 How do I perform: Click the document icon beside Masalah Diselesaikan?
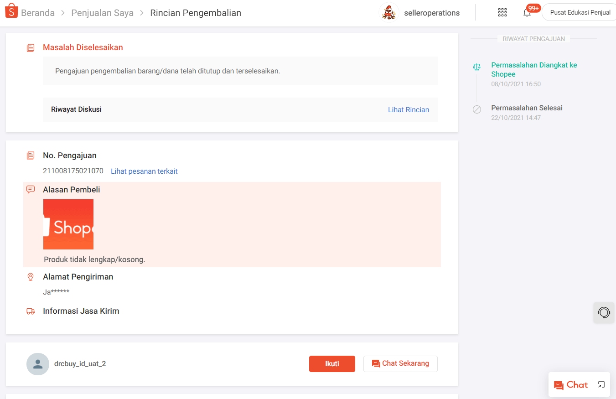[x=31, y=47]
